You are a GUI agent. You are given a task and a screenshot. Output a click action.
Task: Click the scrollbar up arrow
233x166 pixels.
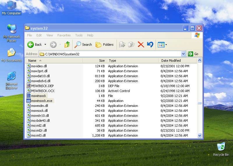200,60
